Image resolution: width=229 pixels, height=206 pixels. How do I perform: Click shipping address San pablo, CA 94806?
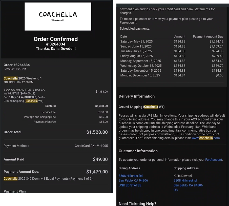pos(188,185)
